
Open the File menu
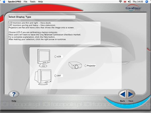[x=25, y=2]
